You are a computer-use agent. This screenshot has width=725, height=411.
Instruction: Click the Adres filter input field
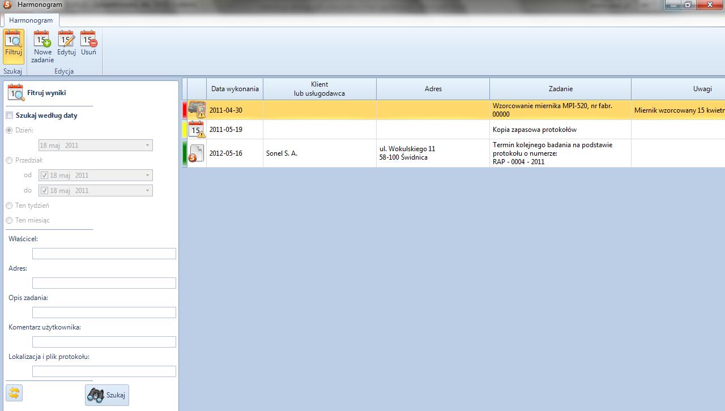click(x=104, y=283)
